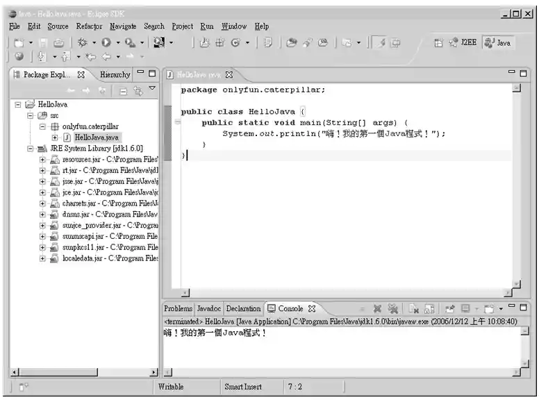The image size is (539, 400).
Task: Collapse the HelloJava project node
Action: (x=18, y=104)
